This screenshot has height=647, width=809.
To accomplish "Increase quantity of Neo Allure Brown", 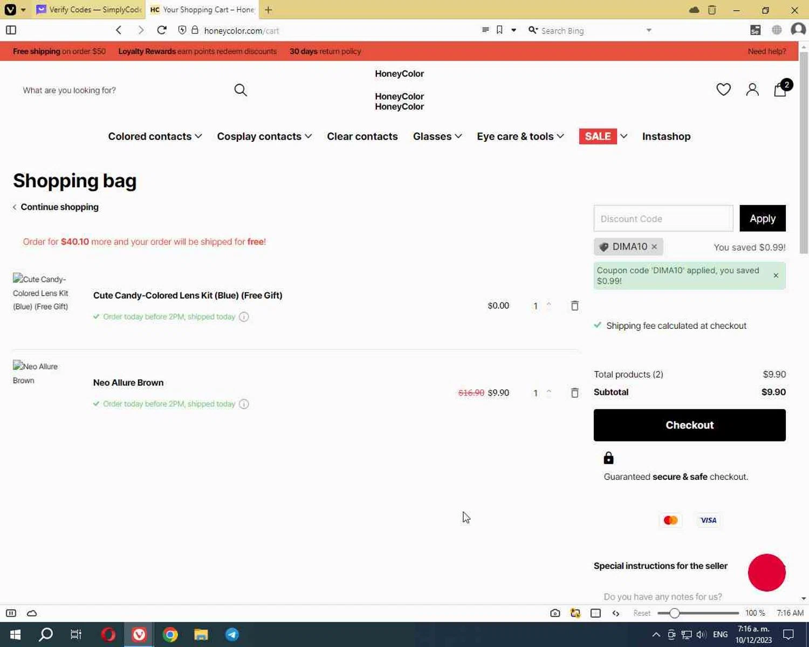I will tap(549, 391).
